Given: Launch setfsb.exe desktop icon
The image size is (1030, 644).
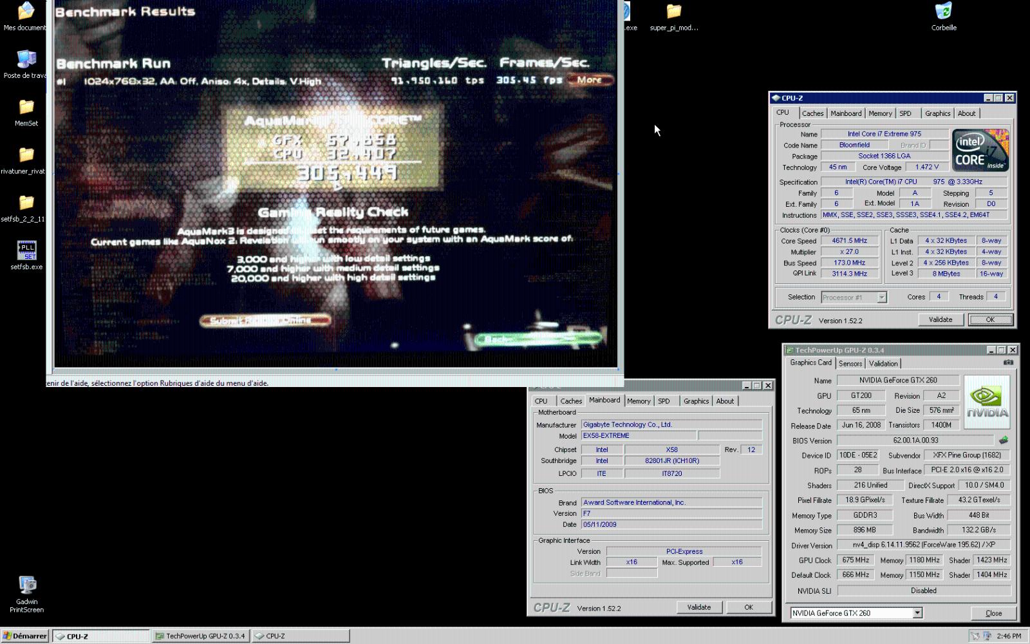Looking at the screenshot, I should [x=26, y=251].
